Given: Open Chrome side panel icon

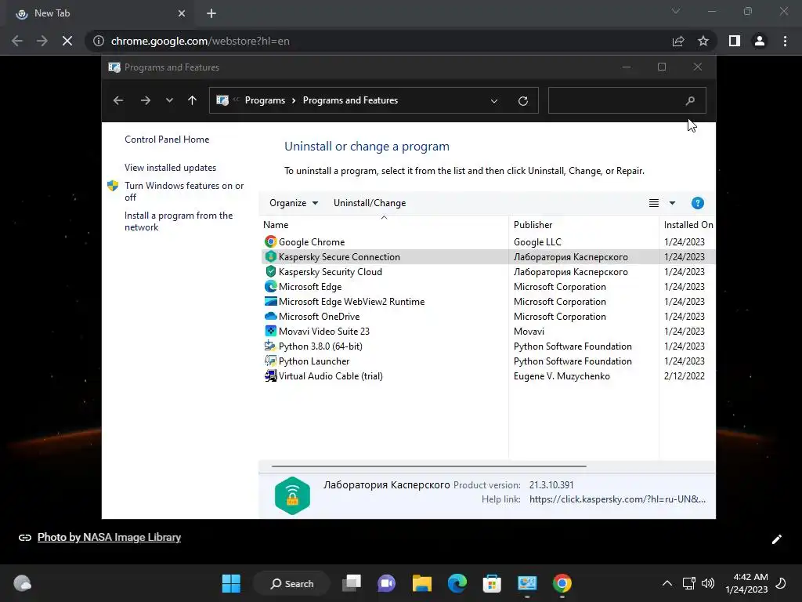Looking at the screenshot, I should point(735,41).
